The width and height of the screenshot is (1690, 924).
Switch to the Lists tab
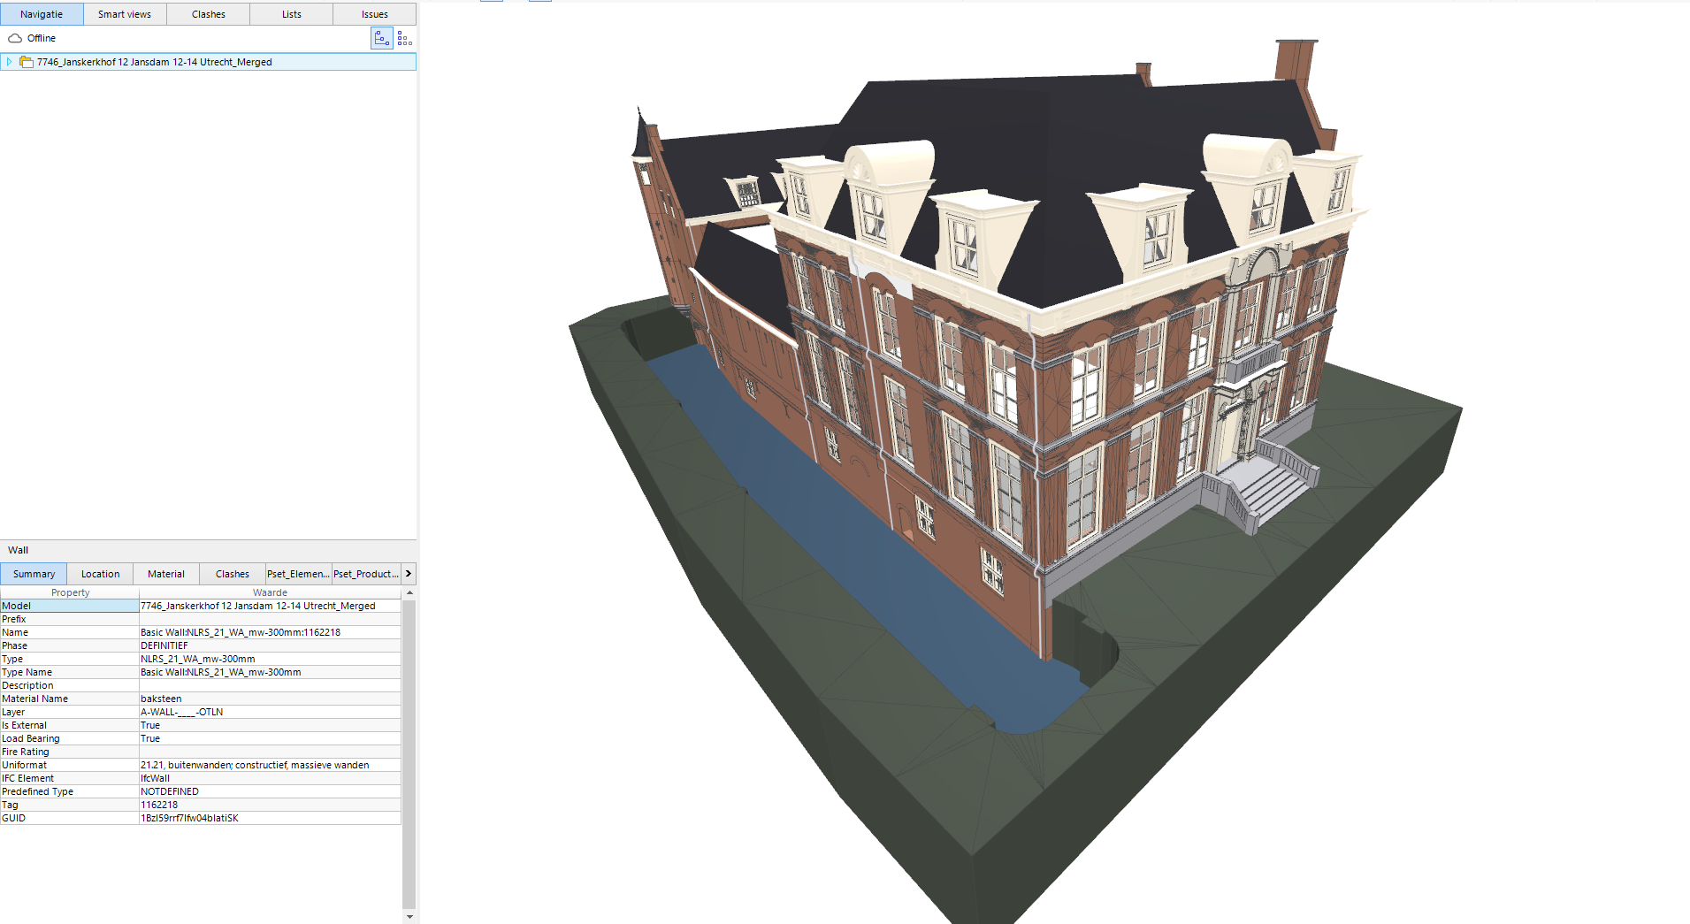[291, 14]
